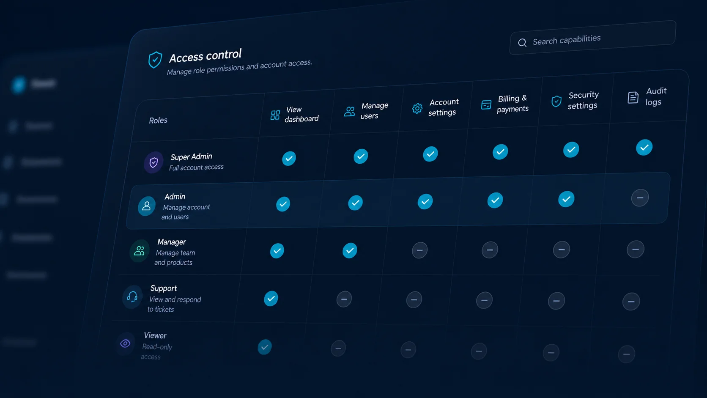Click the Manager team avatar icon

pyautogui.click(x=139, y=251)
